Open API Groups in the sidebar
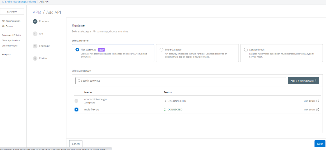The image size is (326, 150). coord(8,26)
